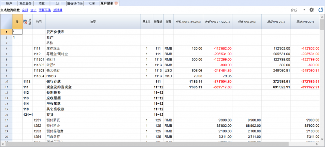Click row header number 17
This screenshot has height=147, width=325.
[x=6, y=120]
